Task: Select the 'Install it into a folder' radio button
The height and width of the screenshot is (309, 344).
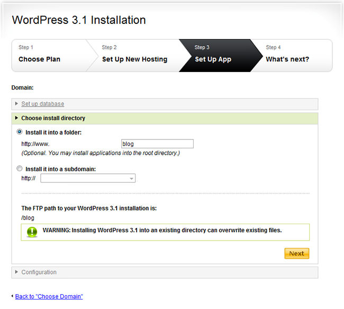Action: tap(20, 132)
